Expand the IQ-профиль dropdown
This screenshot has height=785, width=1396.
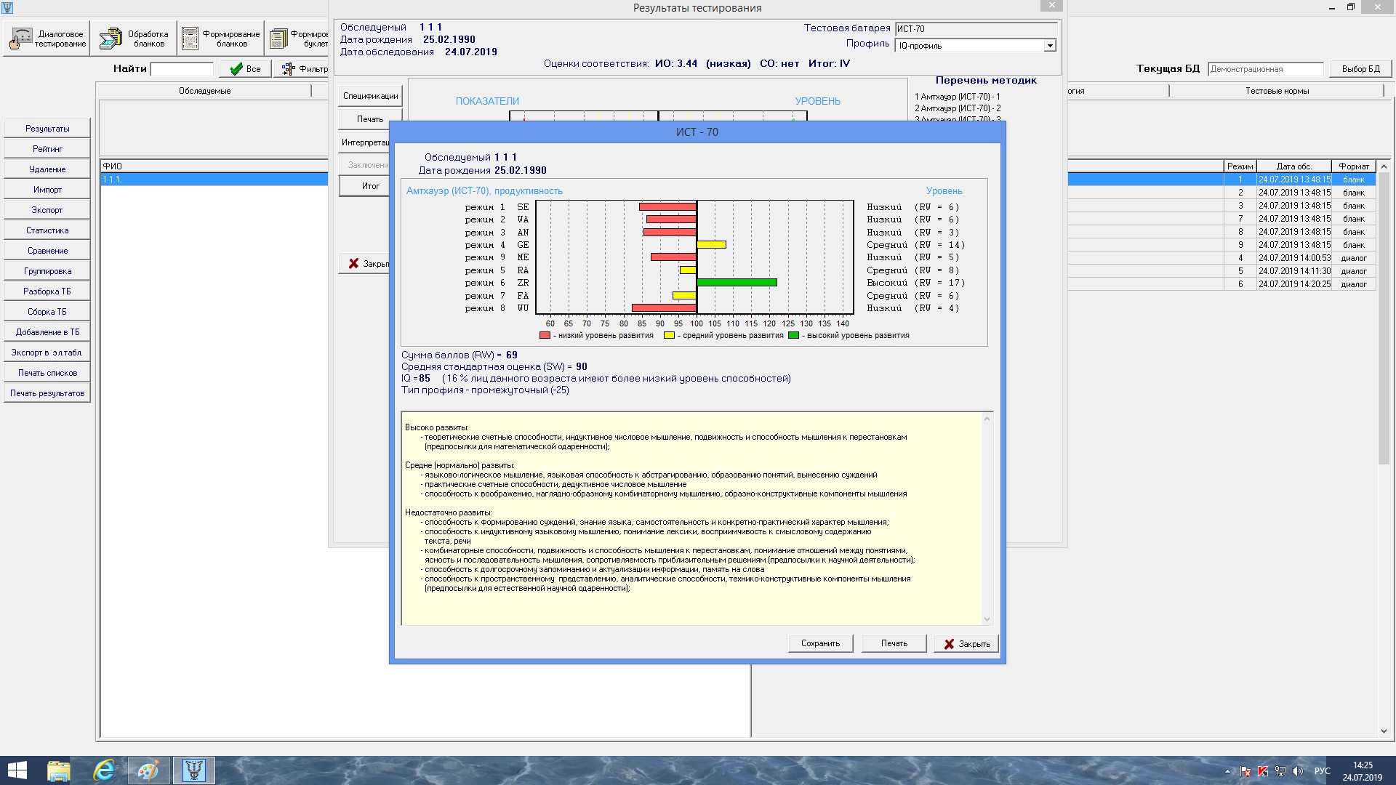(1049, 46)
